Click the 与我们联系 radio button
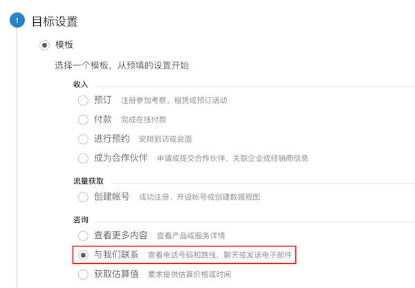 point(83,255)
